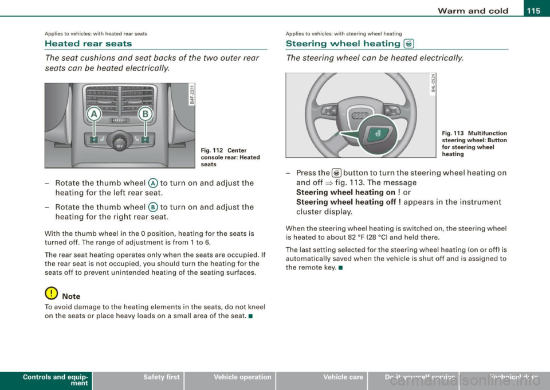Screen dimensions: 550x390
Task: Click the yellow Note warning icon
Action: point(51,292)
